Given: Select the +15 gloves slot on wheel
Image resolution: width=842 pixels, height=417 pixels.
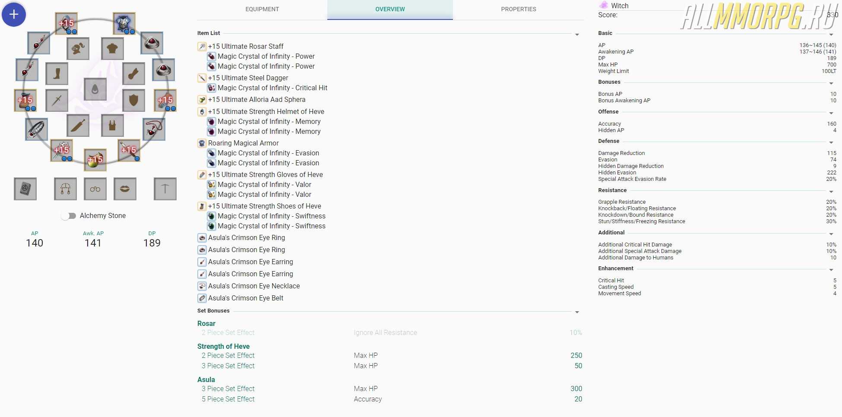Looking at the screenshot, I should point(165,100).
